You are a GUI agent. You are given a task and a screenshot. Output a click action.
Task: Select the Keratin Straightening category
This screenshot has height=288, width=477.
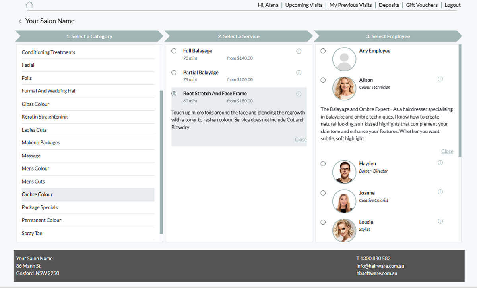tap(45, 117)
